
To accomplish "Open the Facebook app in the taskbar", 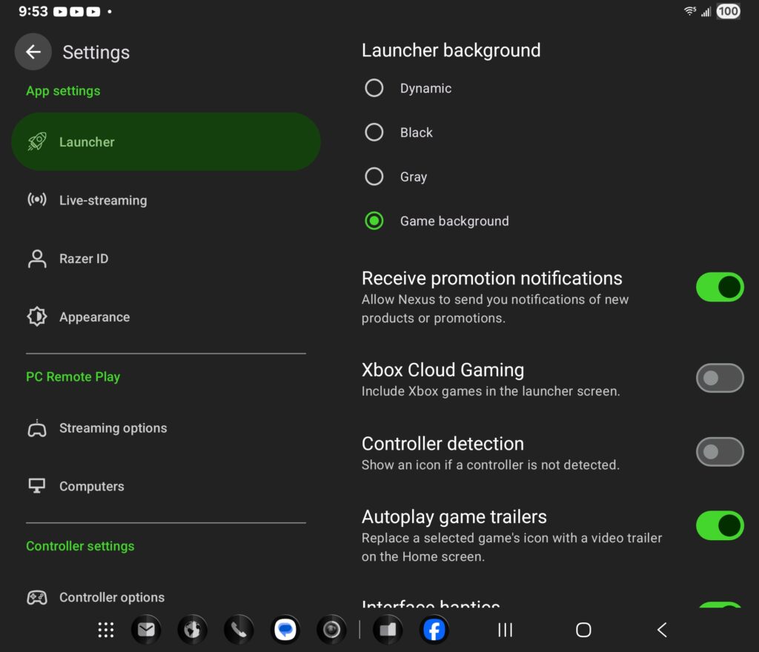I will click(x=434, y=630).
